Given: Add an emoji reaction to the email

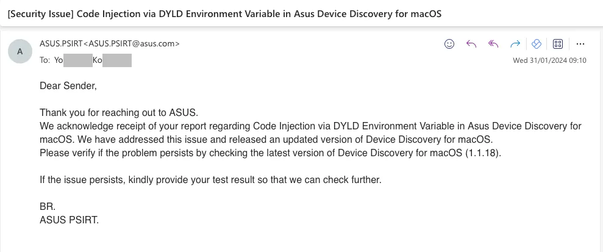Looking at the screenshot, I should pyautogui.click(x=449, y=44).
